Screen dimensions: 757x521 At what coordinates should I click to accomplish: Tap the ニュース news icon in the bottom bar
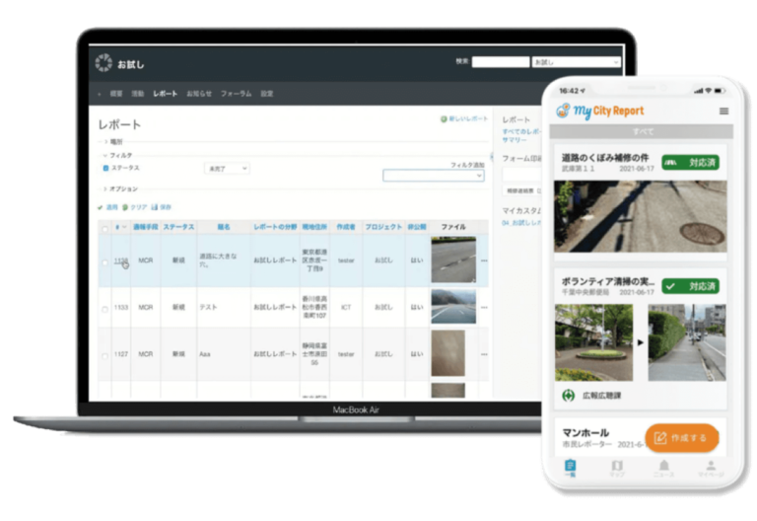click(x=664, y=468)
